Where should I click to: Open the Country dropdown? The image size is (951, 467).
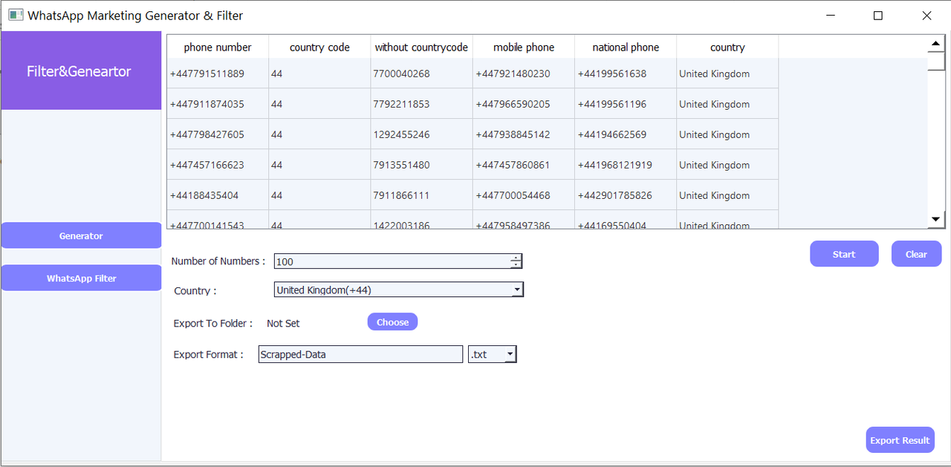tap(399, 290)
